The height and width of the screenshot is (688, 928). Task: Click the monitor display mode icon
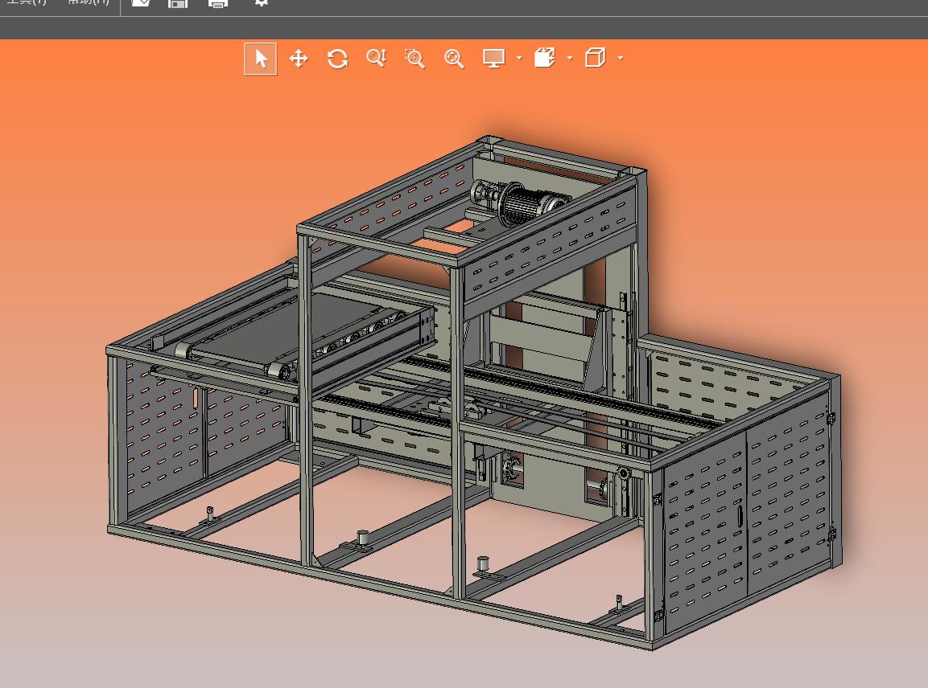tap(493, 59)
